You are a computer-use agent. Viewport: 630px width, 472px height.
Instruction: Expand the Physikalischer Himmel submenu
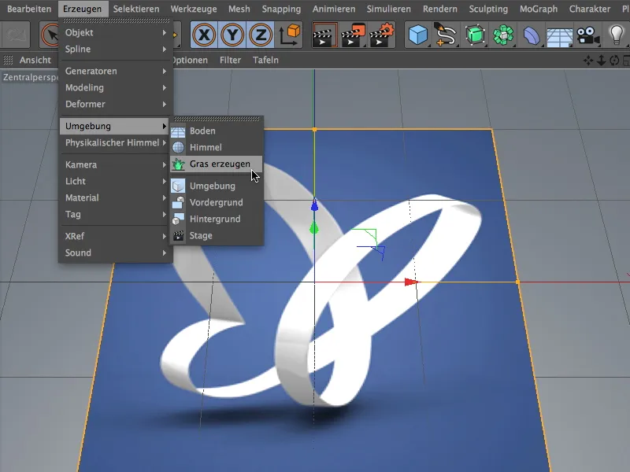116,142
